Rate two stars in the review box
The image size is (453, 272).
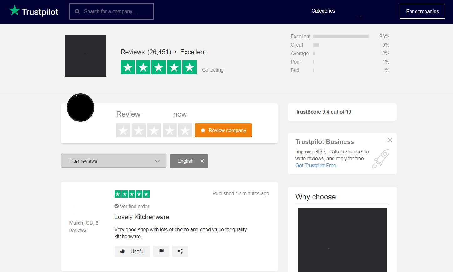(x=139, y=130)
